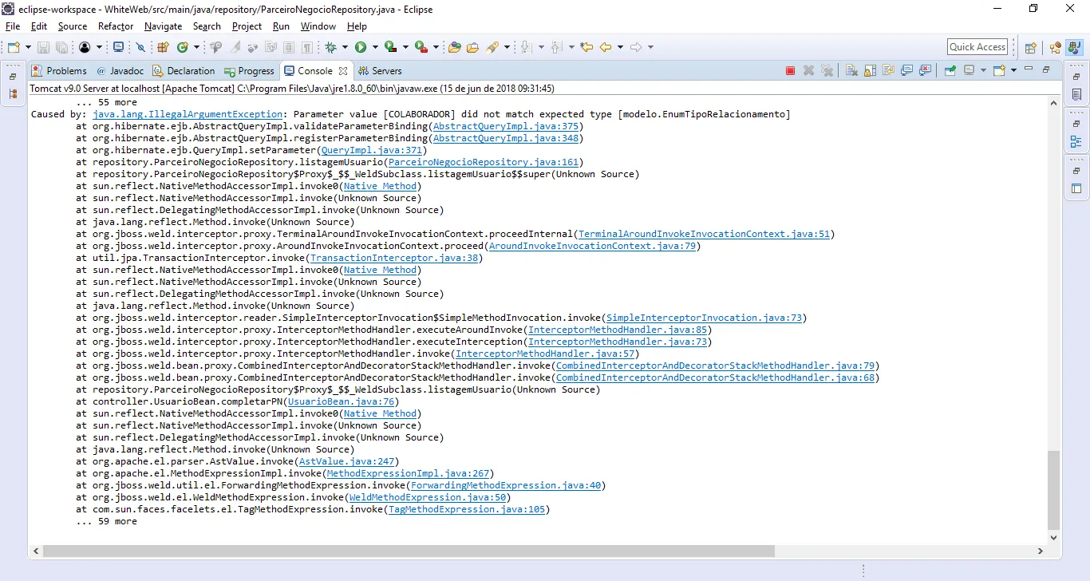Open the Coverage configurations dropdown arrow

pos(405,48)
